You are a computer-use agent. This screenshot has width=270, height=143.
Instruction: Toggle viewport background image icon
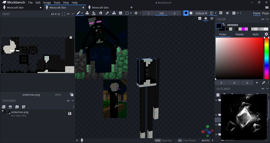point(200,18)
